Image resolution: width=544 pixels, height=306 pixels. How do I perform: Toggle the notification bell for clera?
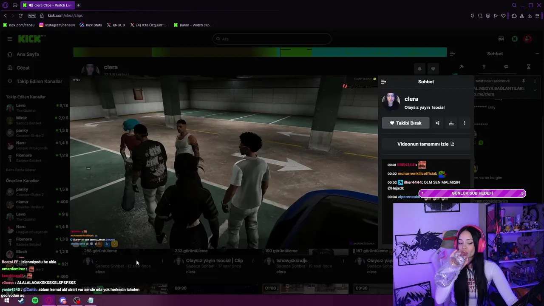419,69
